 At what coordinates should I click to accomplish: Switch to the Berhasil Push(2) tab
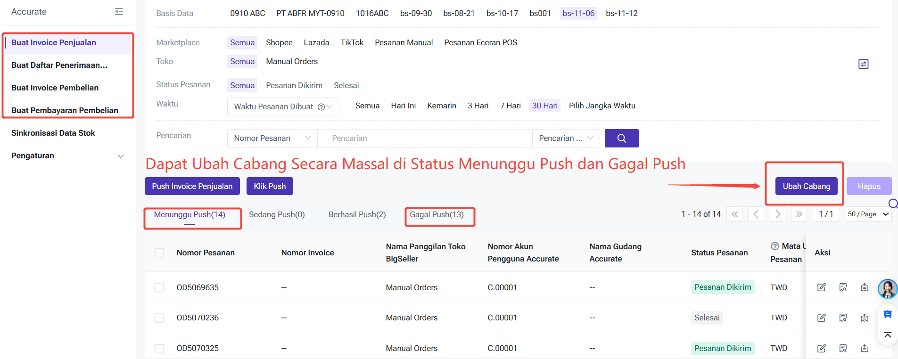357,215
